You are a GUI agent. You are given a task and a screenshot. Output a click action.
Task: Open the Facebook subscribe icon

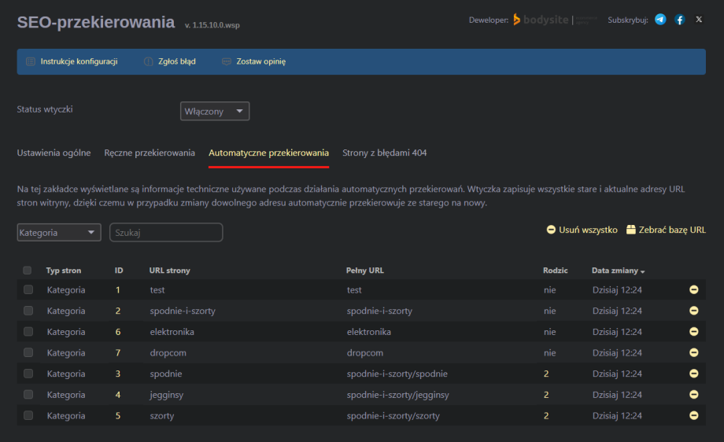(680, 20)
